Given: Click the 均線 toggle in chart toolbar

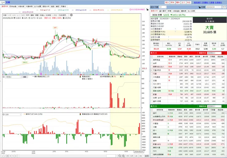Looking at the screenshot, I should point(5,15).
